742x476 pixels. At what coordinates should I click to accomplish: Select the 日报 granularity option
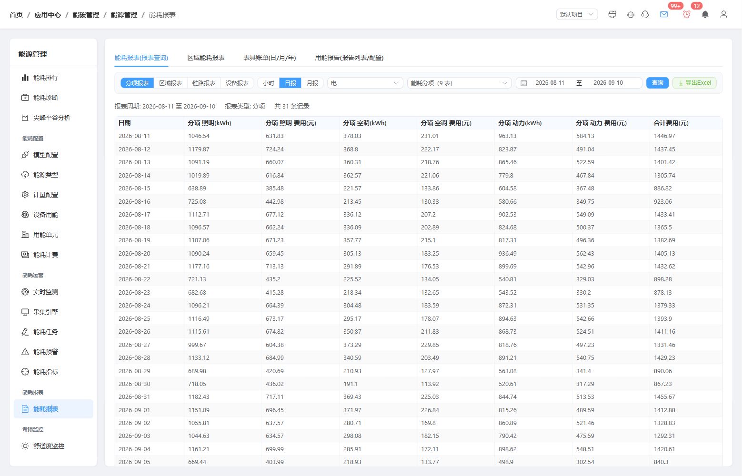[291, 83]
